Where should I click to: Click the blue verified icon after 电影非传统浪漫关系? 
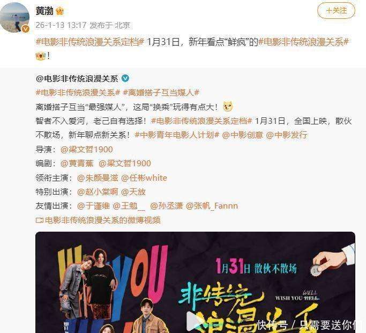click(x=125, y=78)
